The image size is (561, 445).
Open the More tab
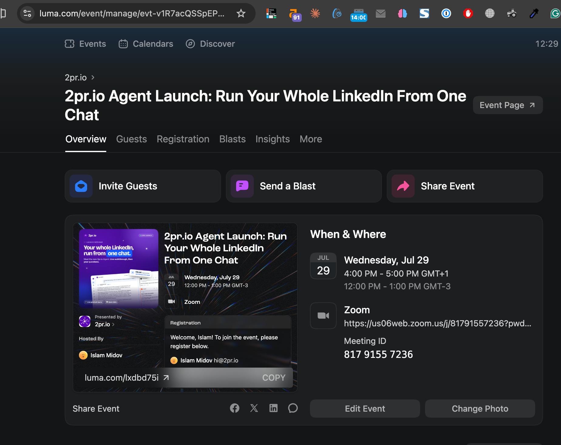click(311, 139)
